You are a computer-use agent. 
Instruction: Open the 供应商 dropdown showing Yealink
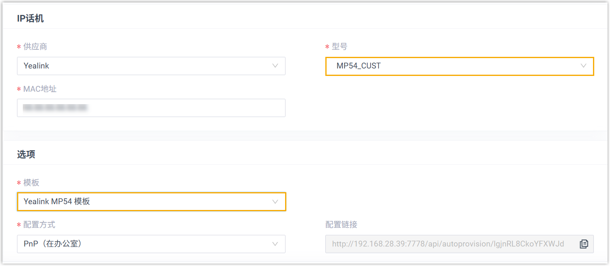click(x=151, y=66)
